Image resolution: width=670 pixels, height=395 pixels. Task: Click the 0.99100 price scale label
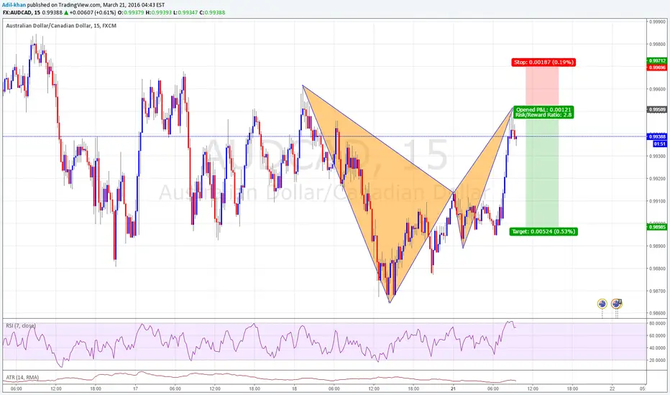pos(658,201)
